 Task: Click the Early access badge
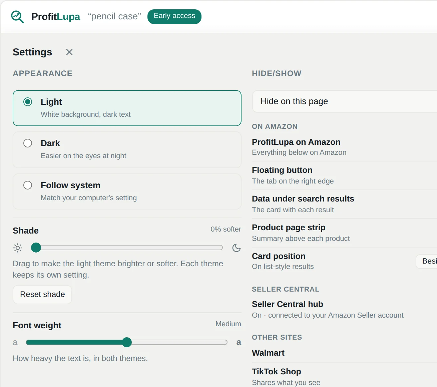click(x=174, y=16)
